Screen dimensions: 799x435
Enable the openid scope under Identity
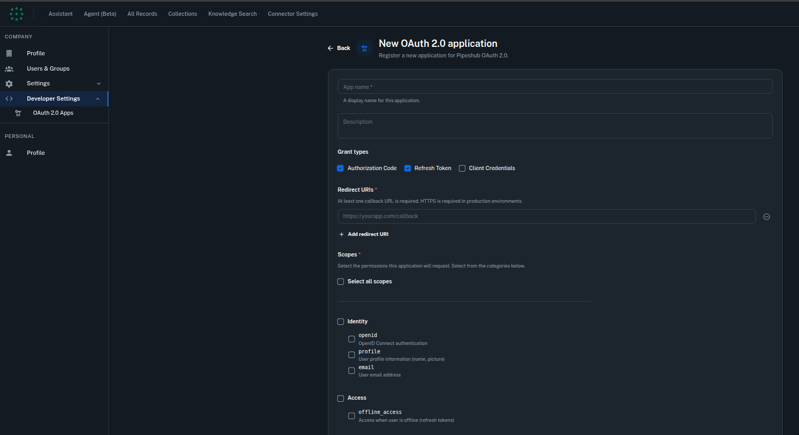tap(351, 339)
